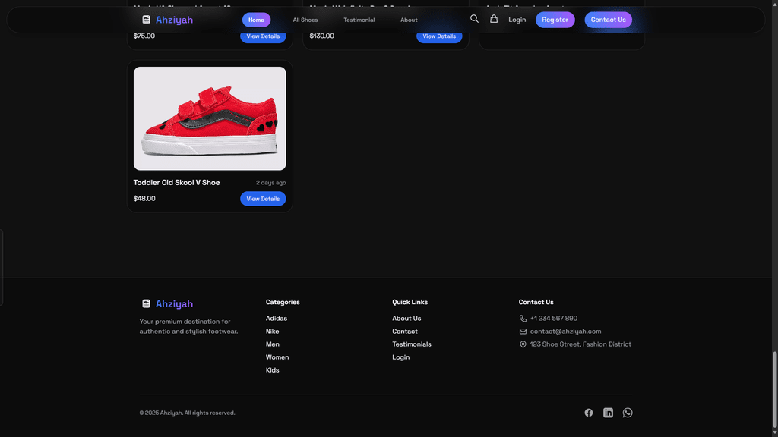
Task: Click the Categories footer heading
Action: pyautogui.click(x=283, y=302)
